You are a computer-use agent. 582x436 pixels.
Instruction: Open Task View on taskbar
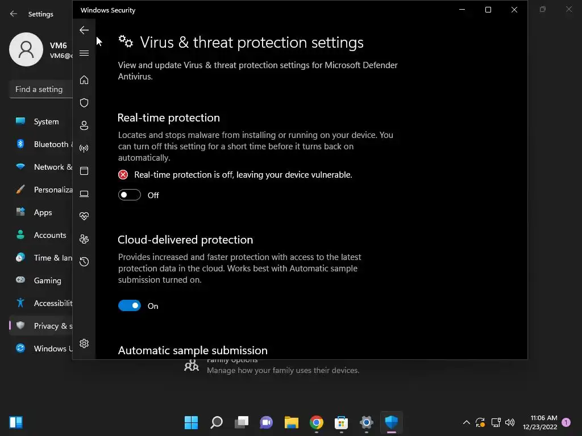[x=241, y=422]
